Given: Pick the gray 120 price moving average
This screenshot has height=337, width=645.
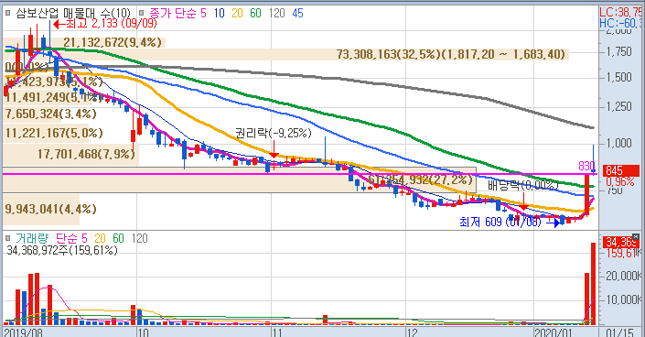Looking at the screenshot, I should coord(277,13).
